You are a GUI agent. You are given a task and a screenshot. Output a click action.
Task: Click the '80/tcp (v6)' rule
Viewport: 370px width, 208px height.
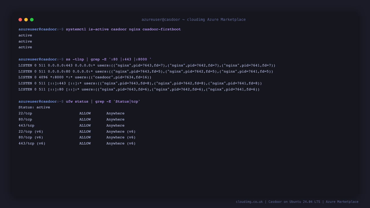(77, 137)
